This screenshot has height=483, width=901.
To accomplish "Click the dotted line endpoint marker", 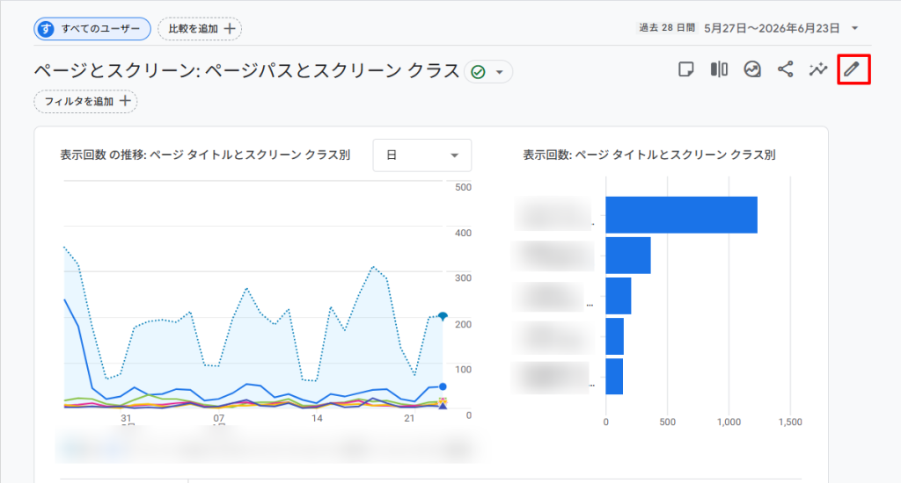I will point(443,316).
